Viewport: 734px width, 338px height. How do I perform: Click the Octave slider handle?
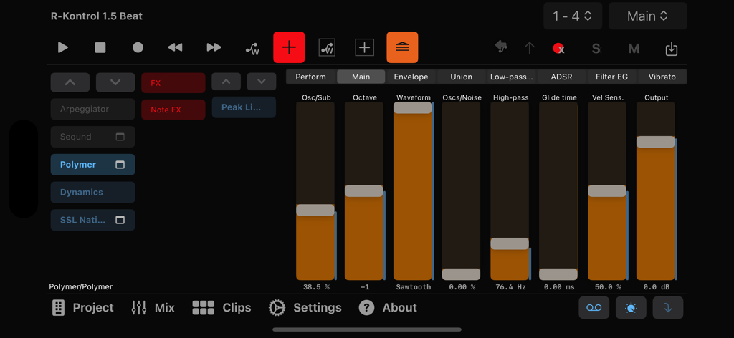[x=363, y=190]
